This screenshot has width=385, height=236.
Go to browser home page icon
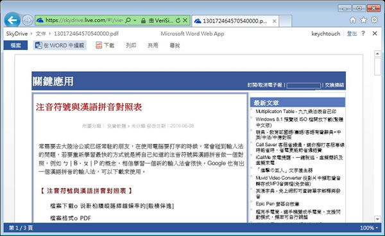coord(353,20)
